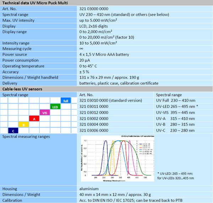Select the 'Technical data UV Micro Puck Multi' heading

tap(35, 3)
